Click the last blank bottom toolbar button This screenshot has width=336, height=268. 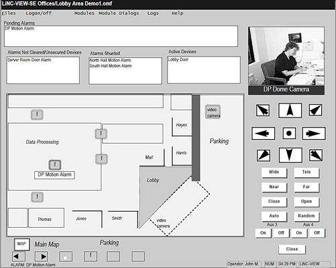(x=138, y=257)
